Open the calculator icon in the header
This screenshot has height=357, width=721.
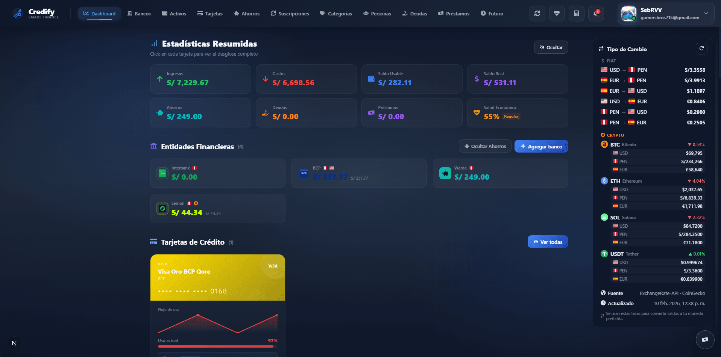pos(576,13)
